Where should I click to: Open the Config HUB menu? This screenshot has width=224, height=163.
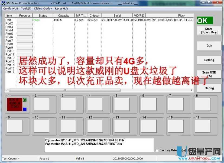[x=11, y=9]
